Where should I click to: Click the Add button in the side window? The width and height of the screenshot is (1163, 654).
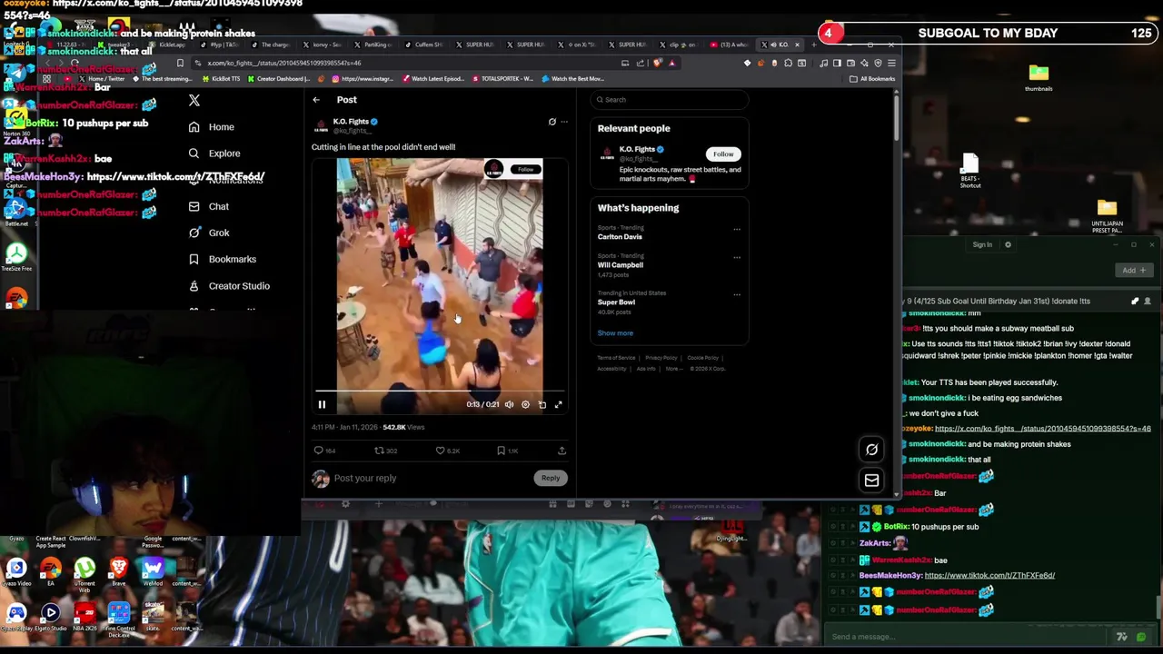(x=1134, y=270)
